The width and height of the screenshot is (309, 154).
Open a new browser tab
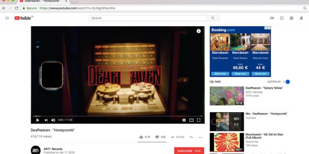point(73,2)
